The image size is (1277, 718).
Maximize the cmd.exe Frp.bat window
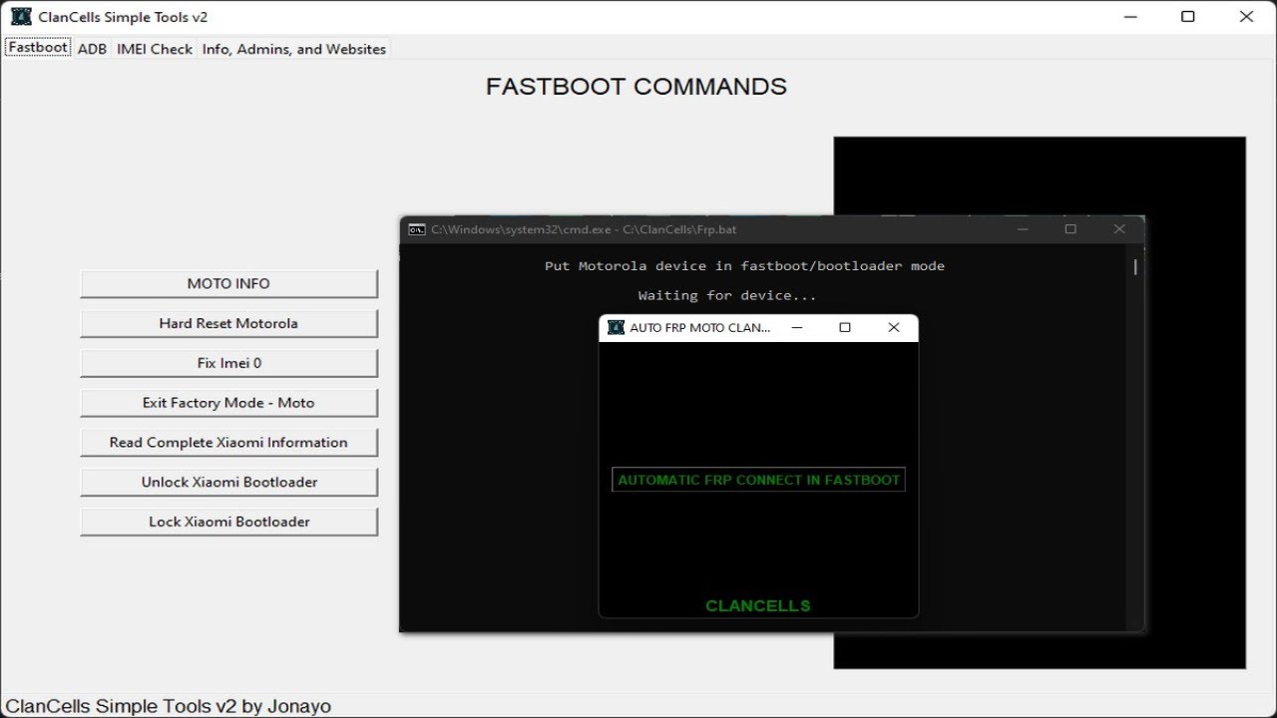(1070, 229)
